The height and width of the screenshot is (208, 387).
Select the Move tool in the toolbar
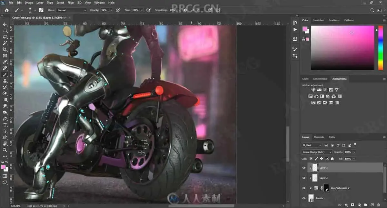[x=5, y=24]
